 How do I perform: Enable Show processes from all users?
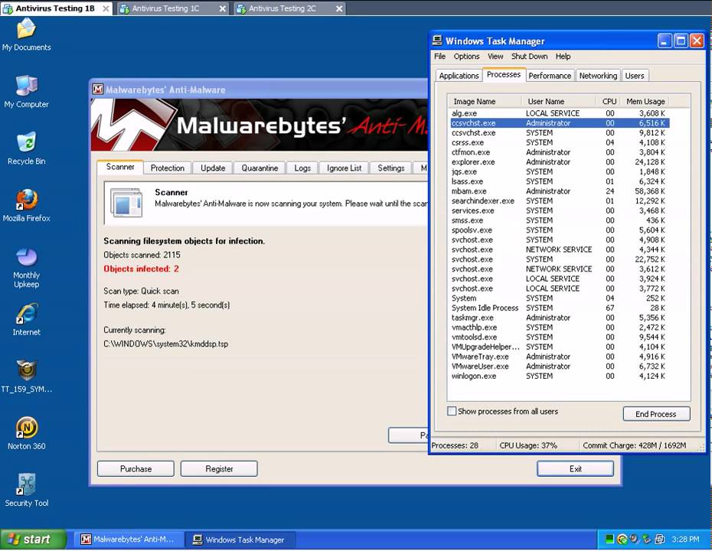pos(452,411)
